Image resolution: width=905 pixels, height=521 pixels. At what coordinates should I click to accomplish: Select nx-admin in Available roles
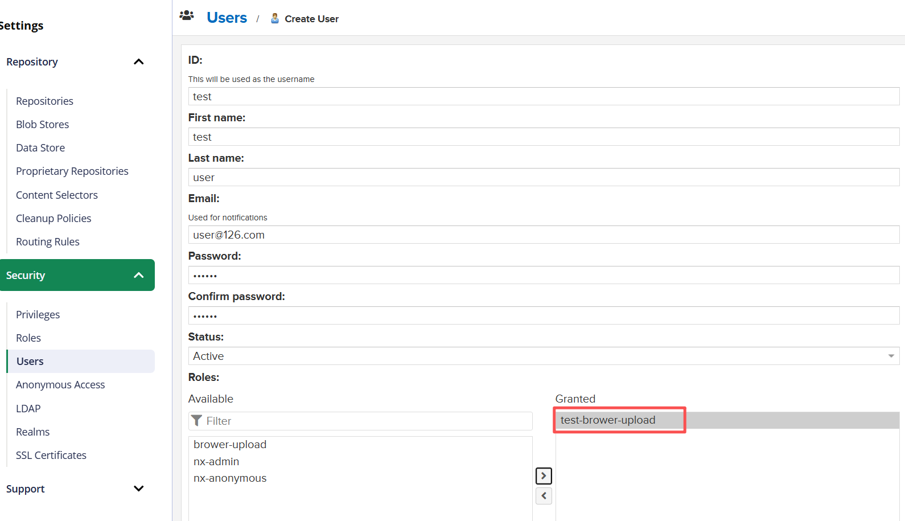click(x=216, y=461)
